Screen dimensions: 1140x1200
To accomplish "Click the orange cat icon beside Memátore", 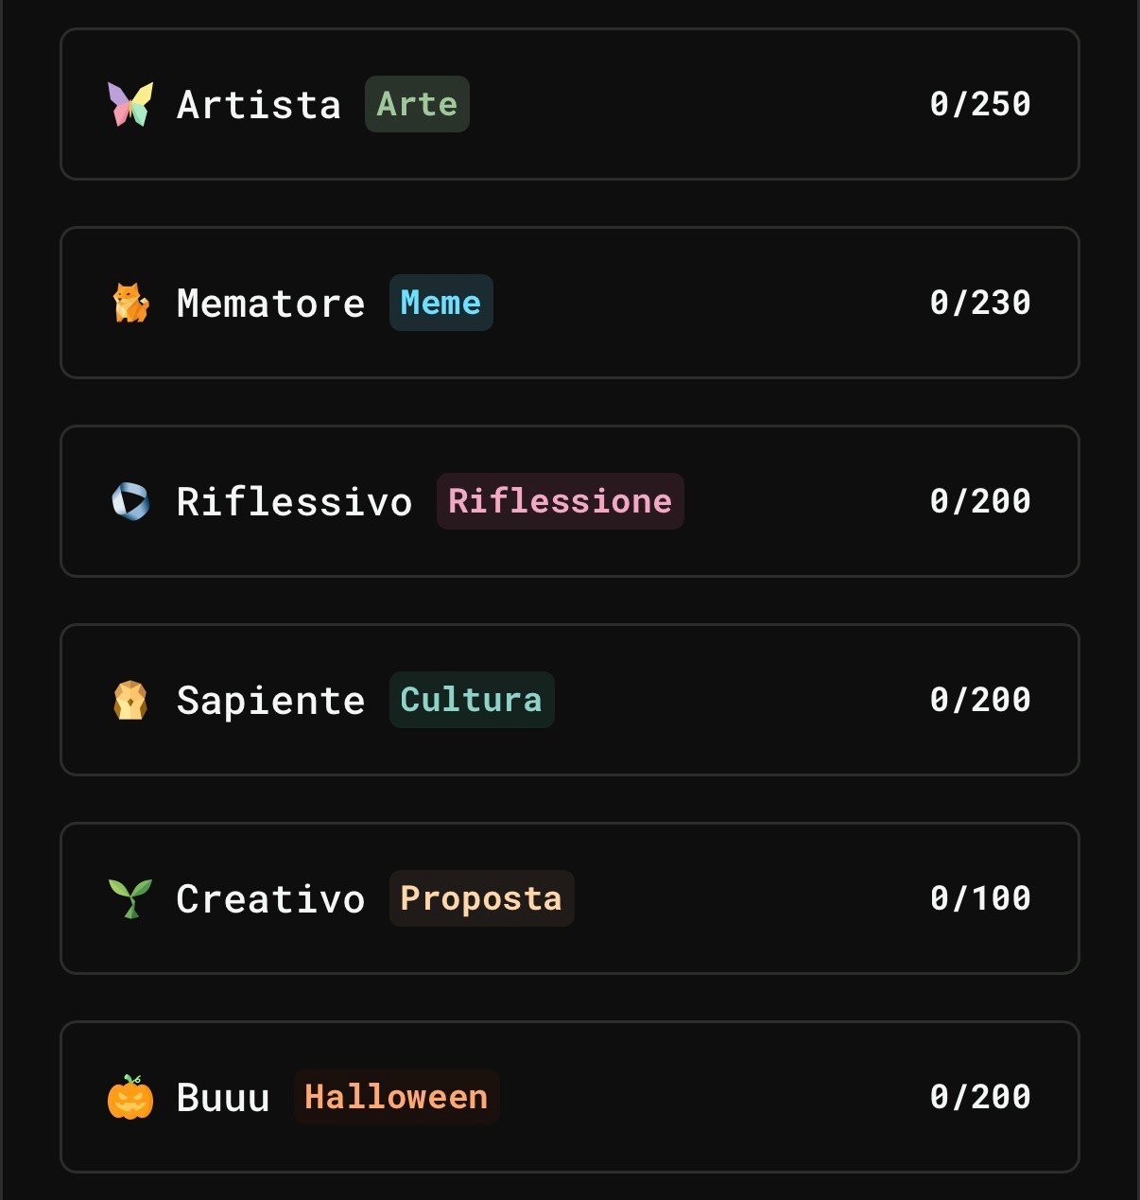I will coord(130,303).
